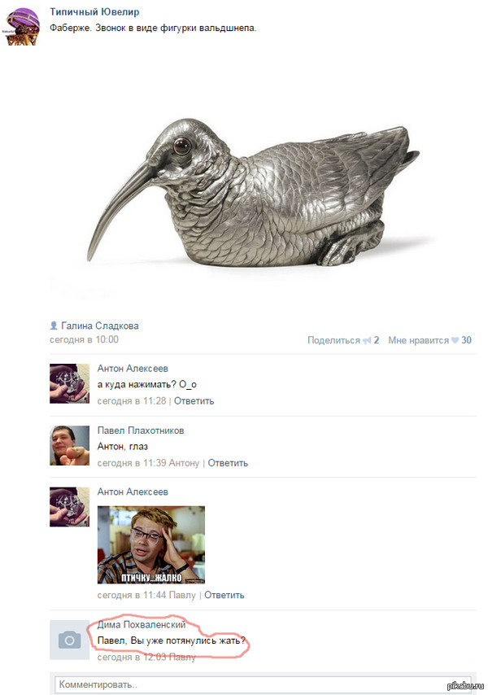Click the camera placeholder avatar of Дима

[x=69, y=640]
